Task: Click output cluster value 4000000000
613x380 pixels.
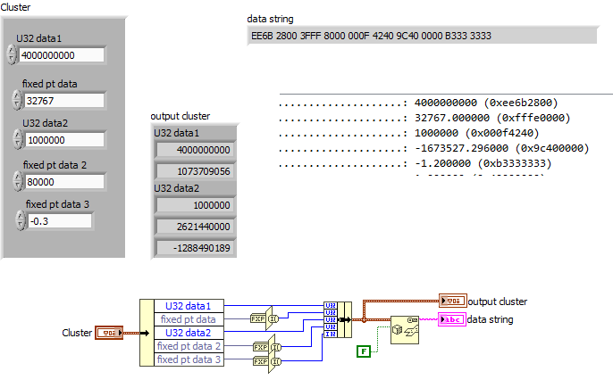Action: pos(196,150)
